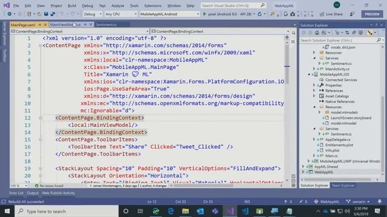Open the Analyze menu

[117, 5]
